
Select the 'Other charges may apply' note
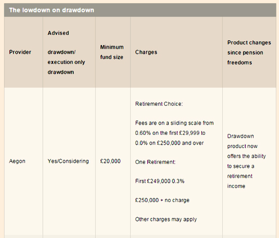click(166, 219)
